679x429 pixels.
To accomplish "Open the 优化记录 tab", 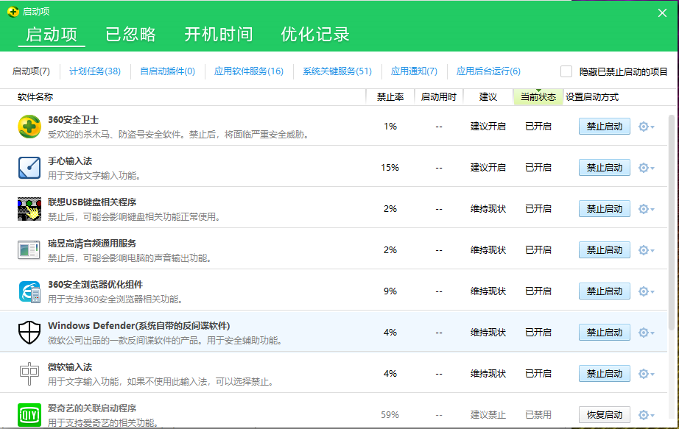I will tap(315, 34).
